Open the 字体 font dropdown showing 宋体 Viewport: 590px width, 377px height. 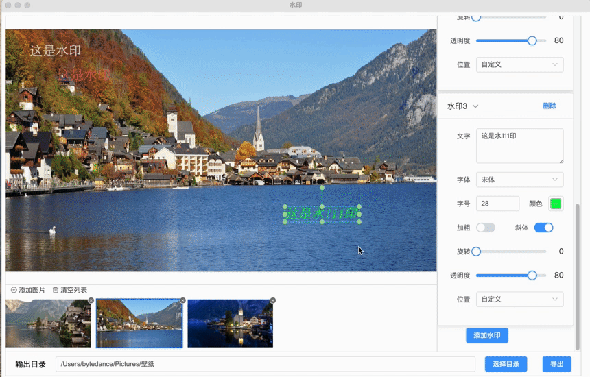519,180
